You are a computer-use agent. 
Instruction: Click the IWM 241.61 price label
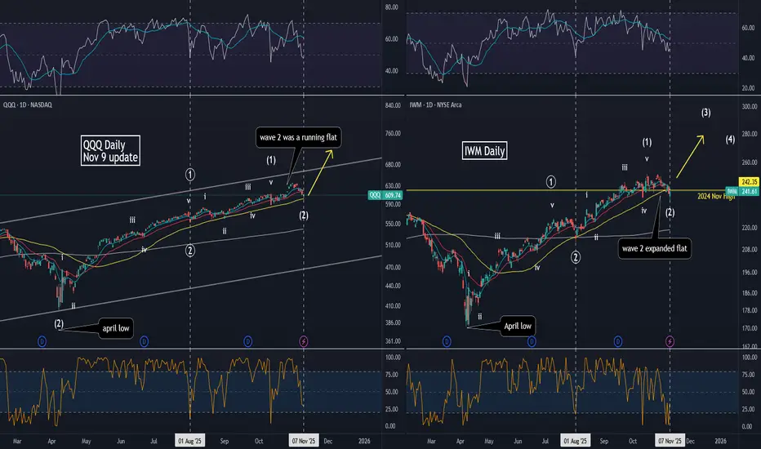coord(742,191)
